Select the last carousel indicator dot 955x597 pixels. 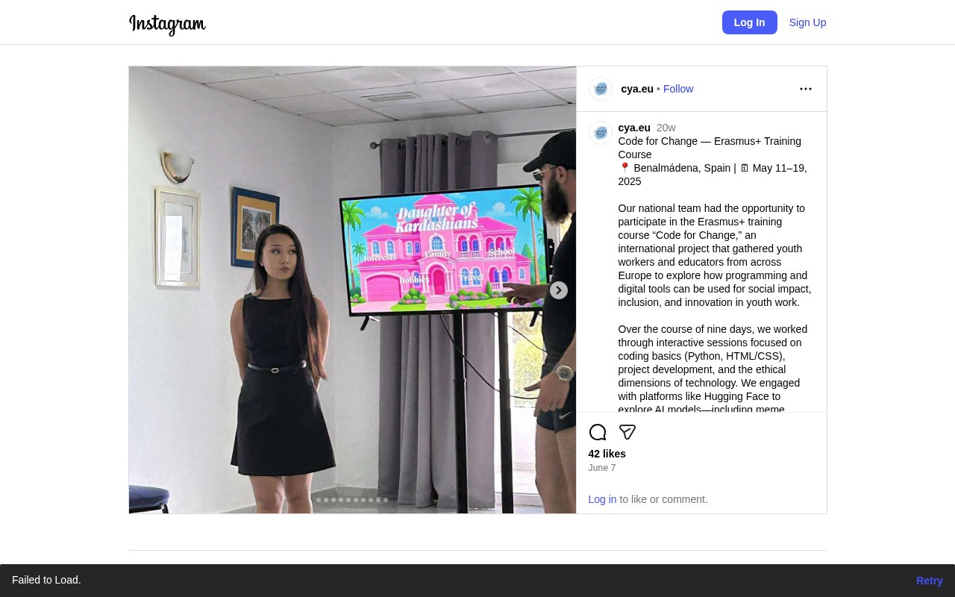coord(386,500)
